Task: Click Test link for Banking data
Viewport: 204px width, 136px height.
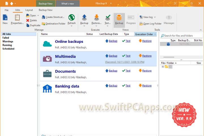Action: 128,86
